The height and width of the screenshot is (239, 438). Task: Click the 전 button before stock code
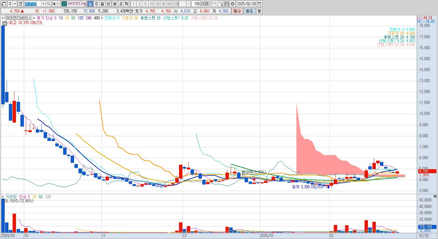pos(21,4)
